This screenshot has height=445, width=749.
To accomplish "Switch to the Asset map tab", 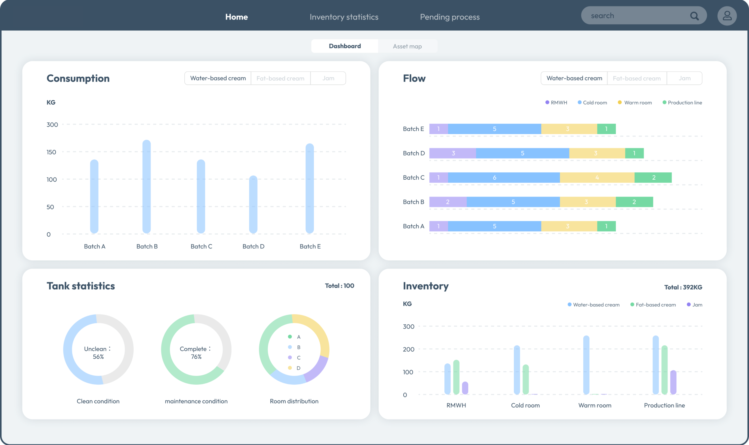I will (407, 46).
